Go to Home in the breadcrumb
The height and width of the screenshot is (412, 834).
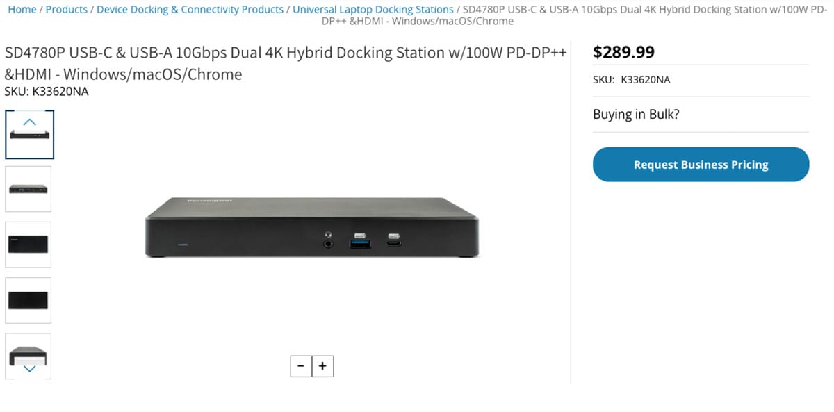[x=22, y=10]
